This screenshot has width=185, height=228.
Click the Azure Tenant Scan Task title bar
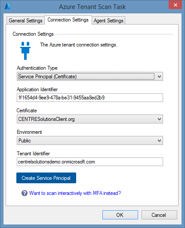point(92,7)
